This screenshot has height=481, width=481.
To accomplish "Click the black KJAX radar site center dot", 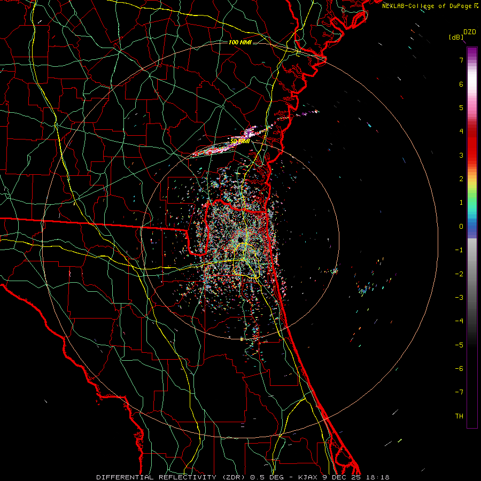I will (x=240, y=239).
